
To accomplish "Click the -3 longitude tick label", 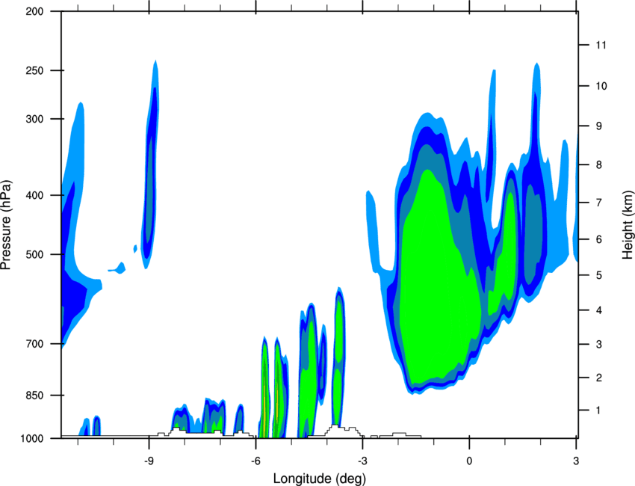I will pos(362,461).
